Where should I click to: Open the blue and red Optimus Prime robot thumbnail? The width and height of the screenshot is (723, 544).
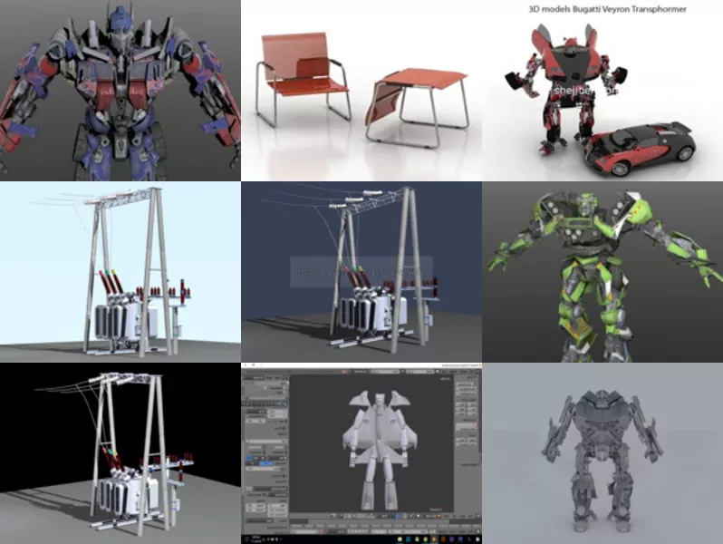120,90
